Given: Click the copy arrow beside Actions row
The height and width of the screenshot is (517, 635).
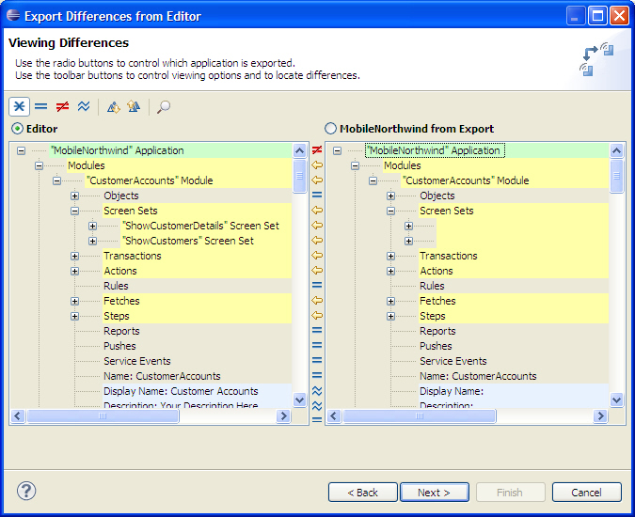Looking at the screenshot, I should pyautogui.click(x=317, y=270).
